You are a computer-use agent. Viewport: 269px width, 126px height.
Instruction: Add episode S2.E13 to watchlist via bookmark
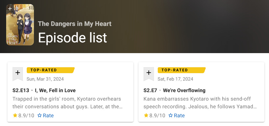pos(18,73)
